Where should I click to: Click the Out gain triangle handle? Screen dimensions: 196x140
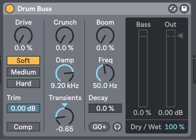click(x=180, y=36)
